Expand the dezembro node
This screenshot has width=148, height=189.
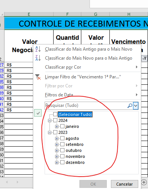point(57,162)
